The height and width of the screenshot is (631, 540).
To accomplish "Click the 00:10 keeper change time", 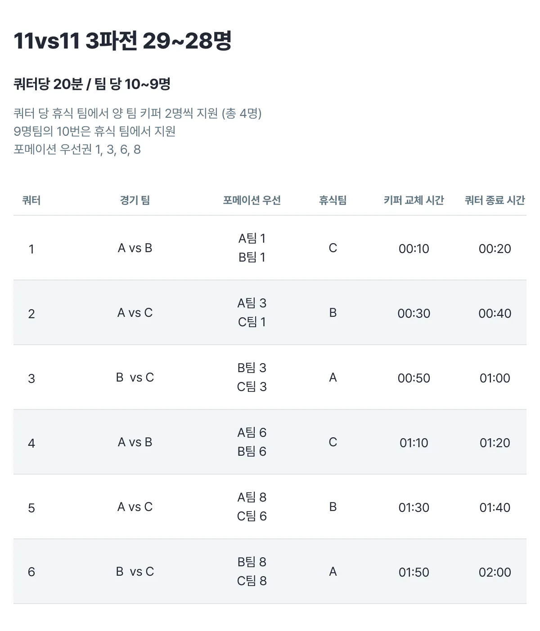I will pos(414,249).
